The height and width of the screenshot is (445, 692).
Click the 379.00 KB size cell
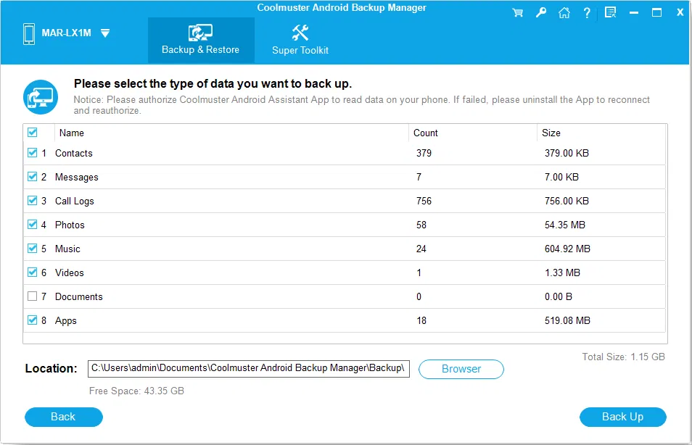pos(567,153)
